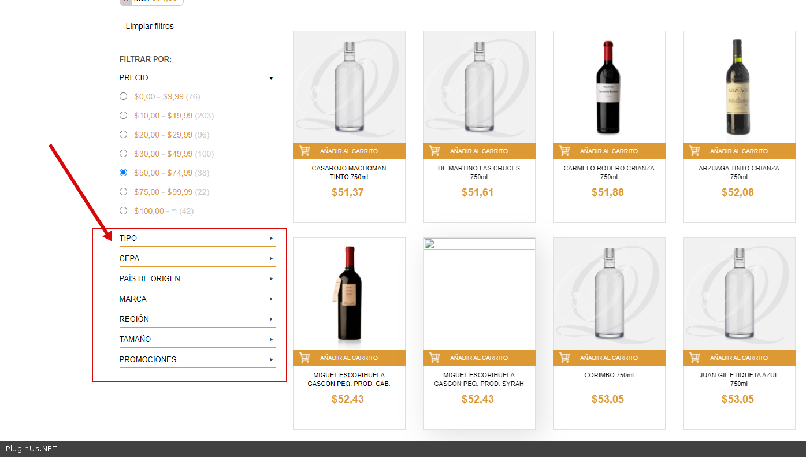
Task: Expand the PAÍS DE ORIGEN filter
Action: point(271,278)
